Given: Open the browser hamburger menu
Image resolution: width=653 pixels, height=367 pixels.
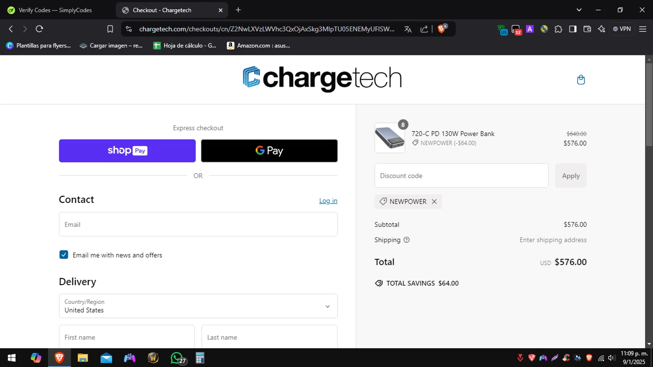Looking at the screenshot, I should (643, 29).
